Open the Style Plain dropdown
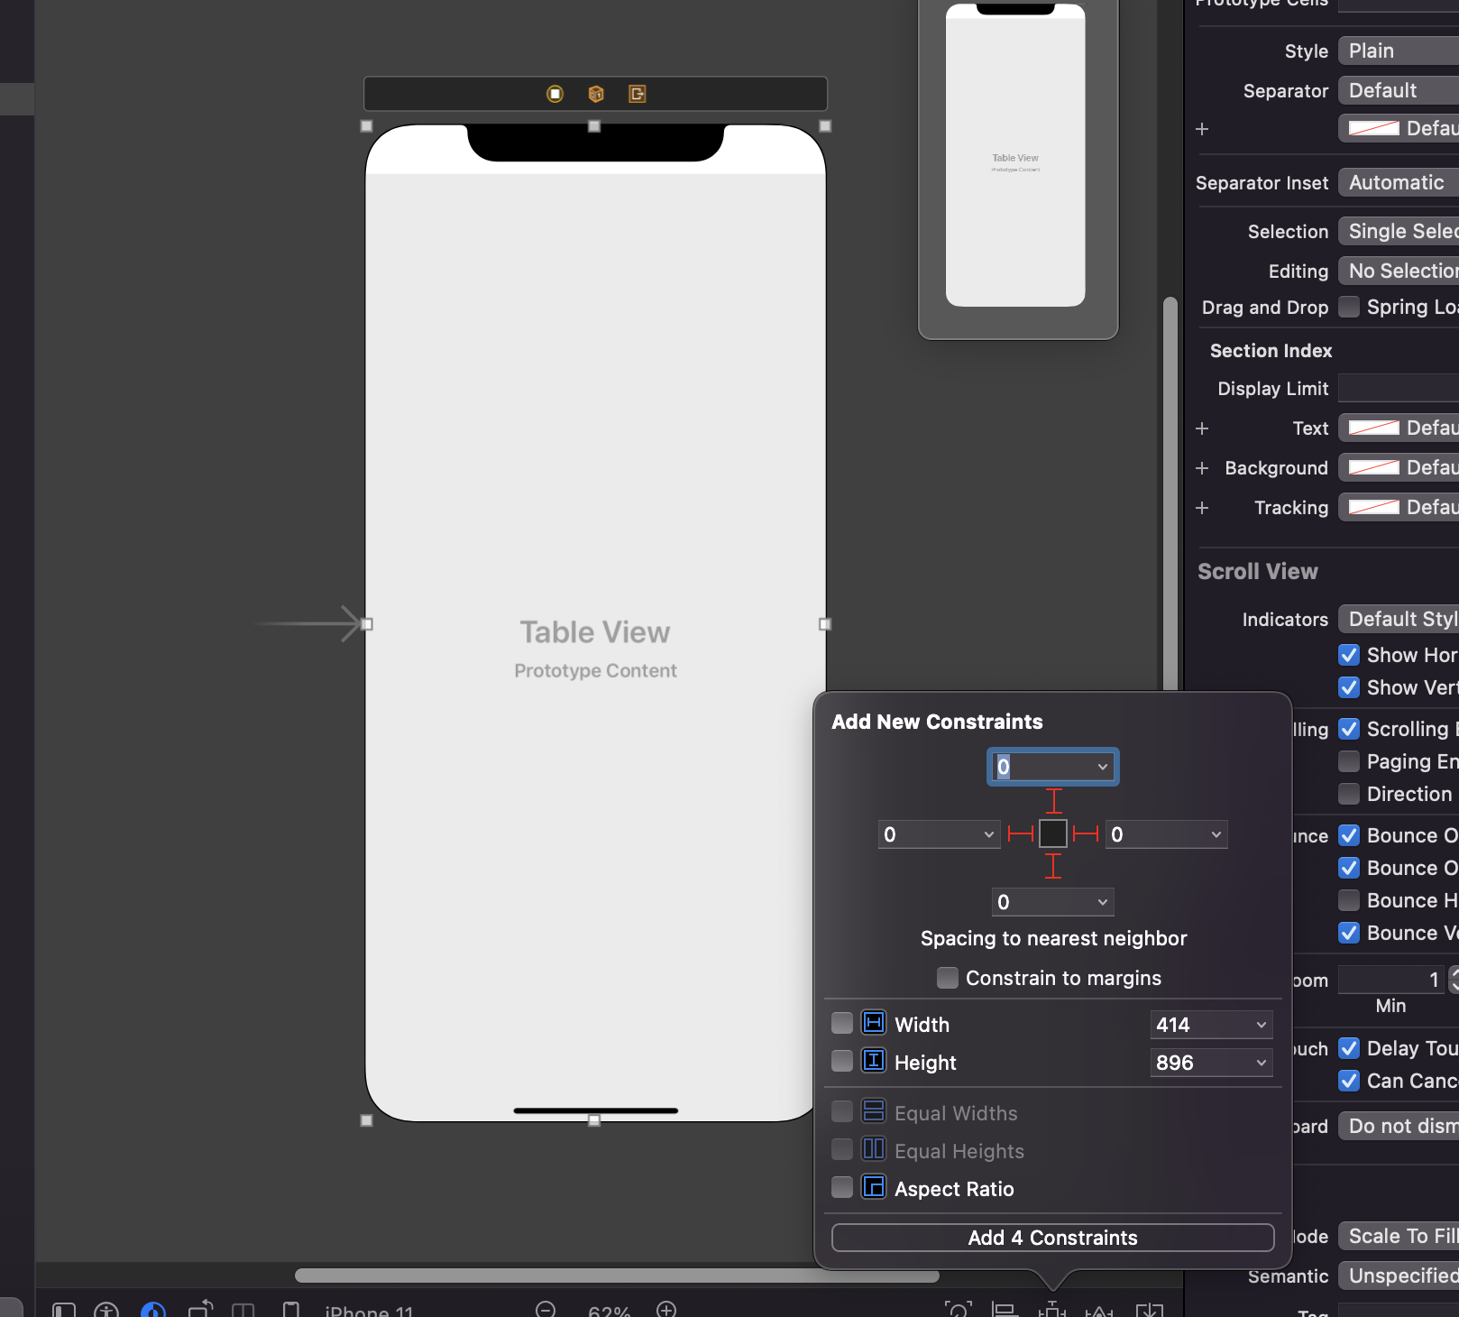Screen dimensions: 1459x1317 tap(1399, 51)
